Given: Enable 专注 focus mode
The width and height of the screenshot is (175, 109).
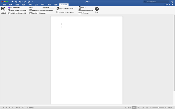Looking at the screenshot, I should pos(128,108).
